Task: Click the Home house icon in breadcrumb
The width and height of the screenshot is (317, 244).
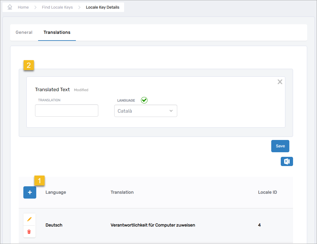Action: pos(10,7)
